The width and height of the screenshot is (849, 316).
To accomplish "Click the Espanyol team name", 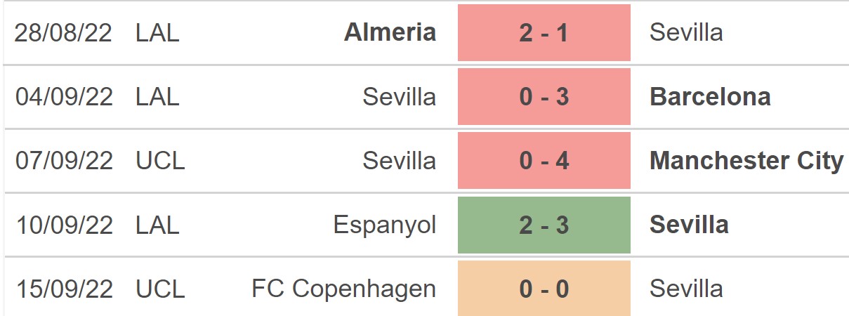I will (x=384, y=225).
